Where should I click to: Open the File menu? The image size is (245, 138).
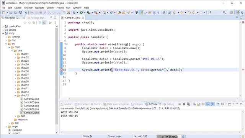(x=3, y=8)
